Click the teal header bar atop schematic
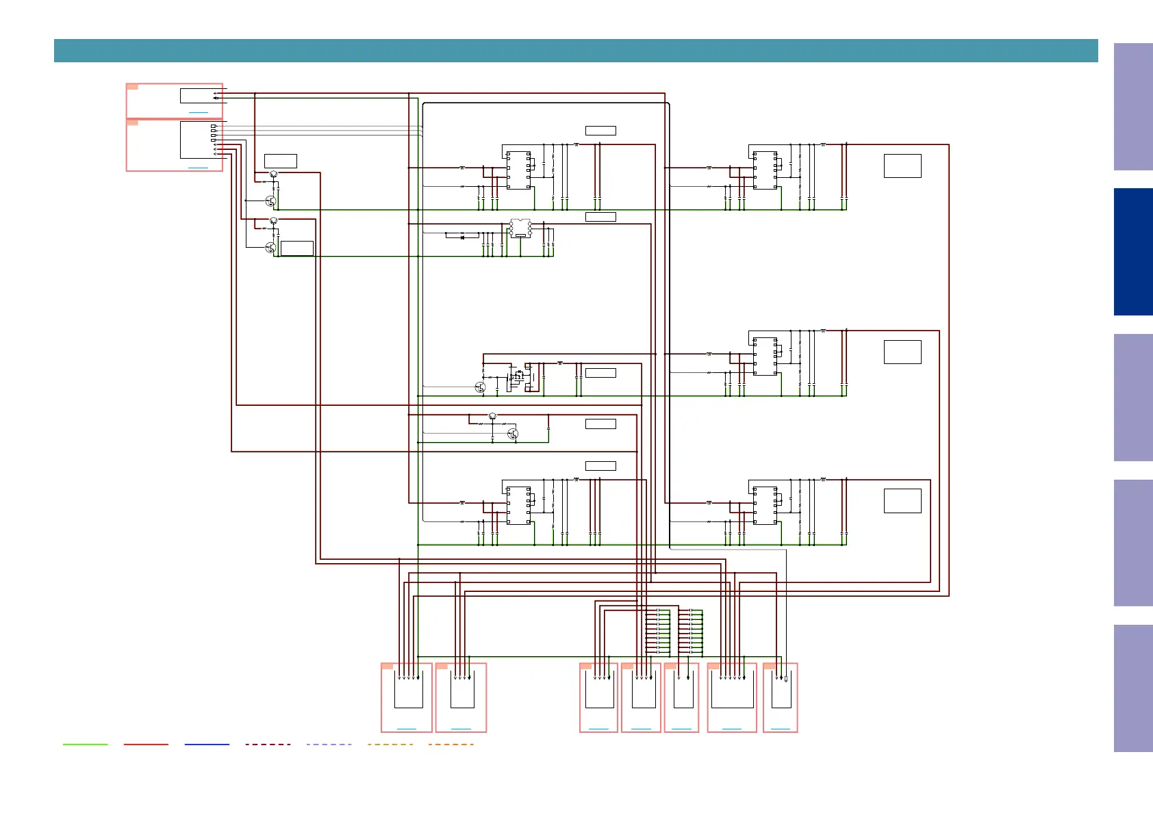This screenshot has width=1153, height=815. [x=576, y=51]
